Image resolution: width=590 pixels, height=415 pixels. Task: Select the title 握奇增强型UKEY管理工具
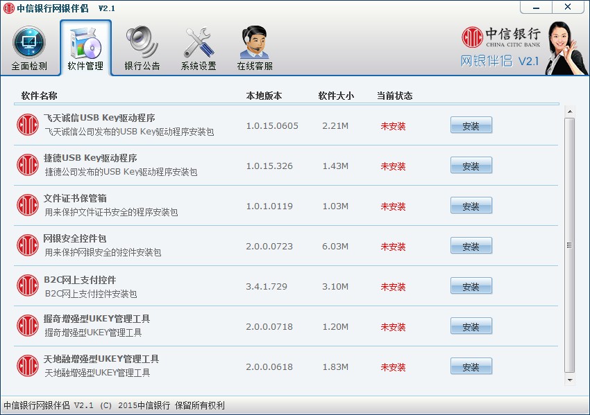pyautogui.click(x=96, y=319)
